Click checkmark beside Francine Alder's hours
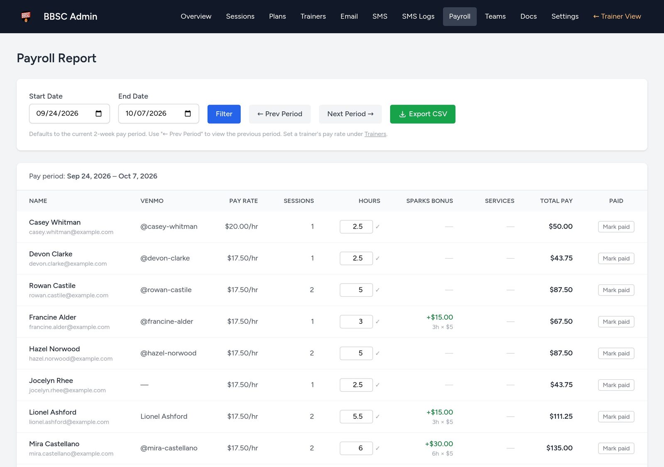Screen dimensions: 664x467 [x=378, y=322]
